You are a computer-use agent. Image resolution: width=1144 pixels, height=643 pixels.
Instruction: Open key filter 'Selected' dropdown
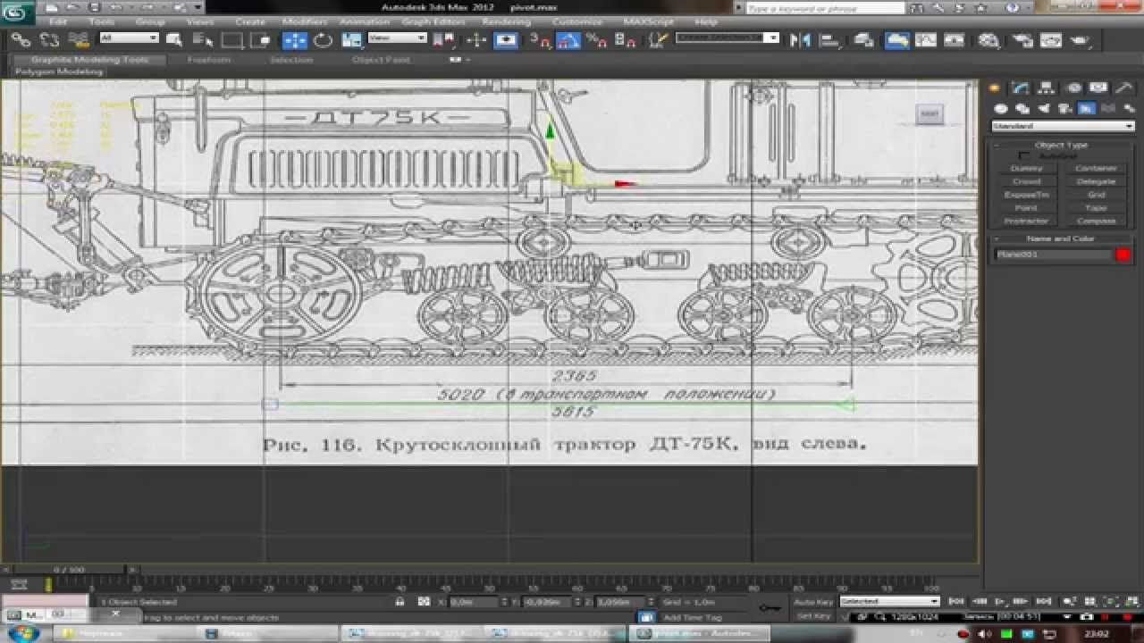[889, 602]
